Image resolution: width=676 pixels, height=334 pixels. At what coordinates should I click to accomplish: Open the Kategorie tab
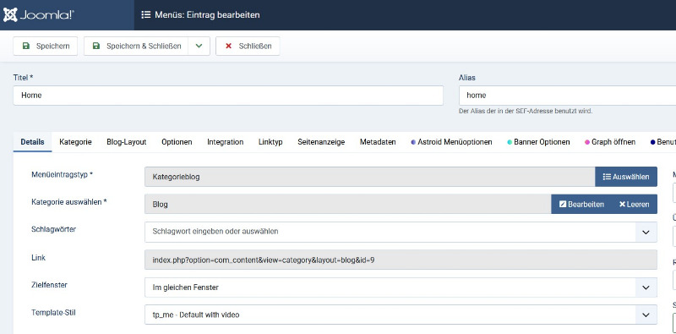point(75,142)
